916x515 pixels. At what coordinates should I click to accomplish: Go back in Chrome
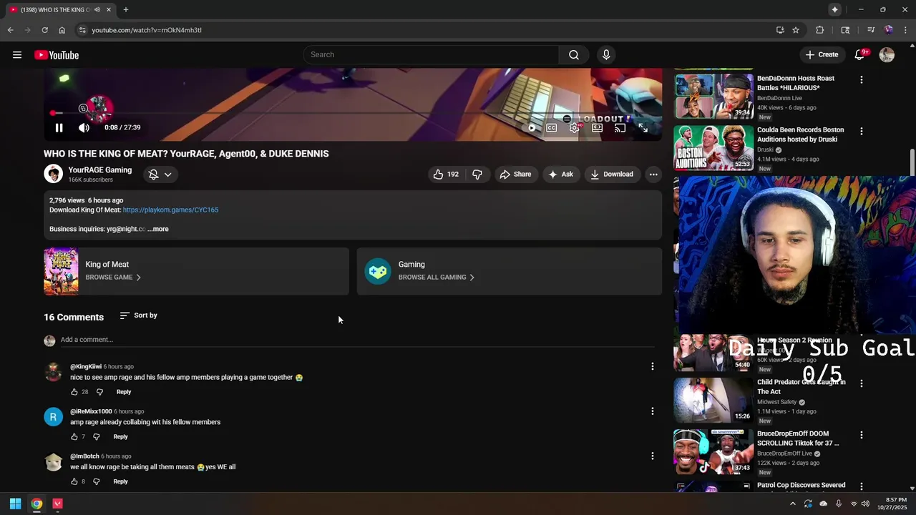click(10, 30)
